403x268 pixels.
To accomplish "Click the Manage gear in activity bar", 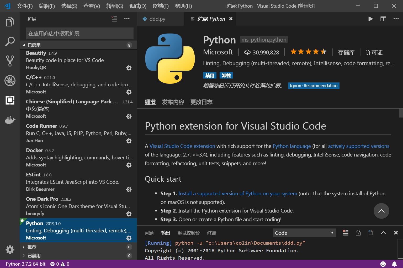I will click(10, 249).
